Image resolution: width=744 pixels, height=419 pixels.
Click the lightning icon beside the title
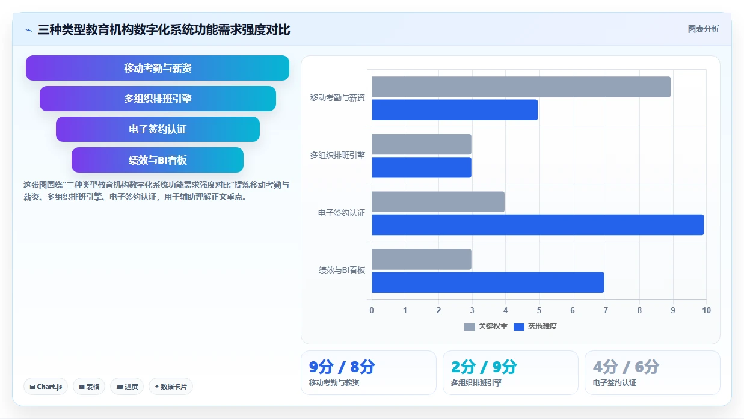(28, 30)
